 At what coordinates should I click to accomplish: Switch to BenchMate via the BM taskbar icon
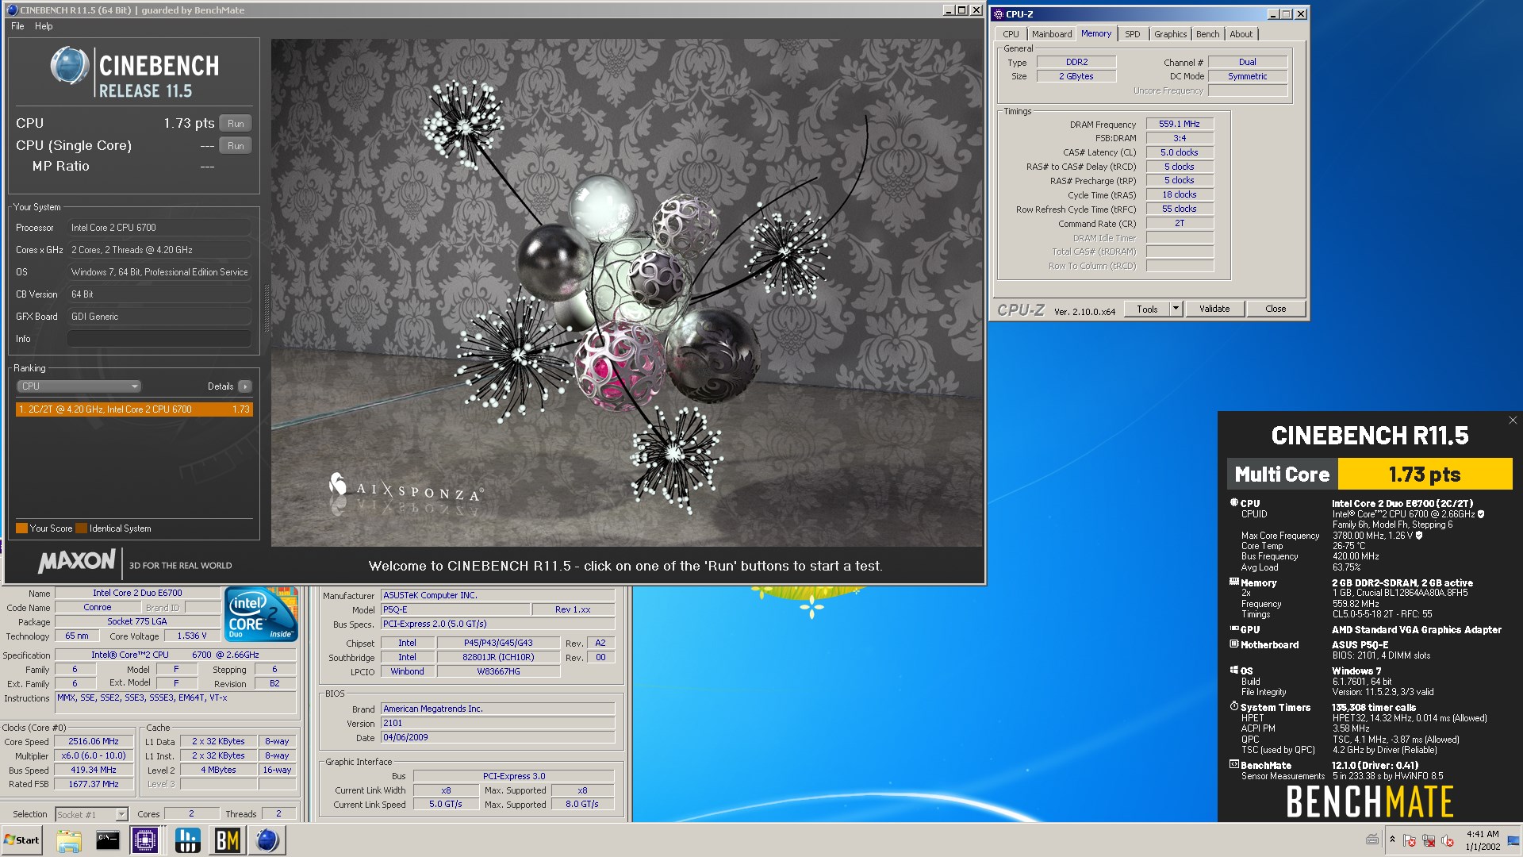pos(228,840)
